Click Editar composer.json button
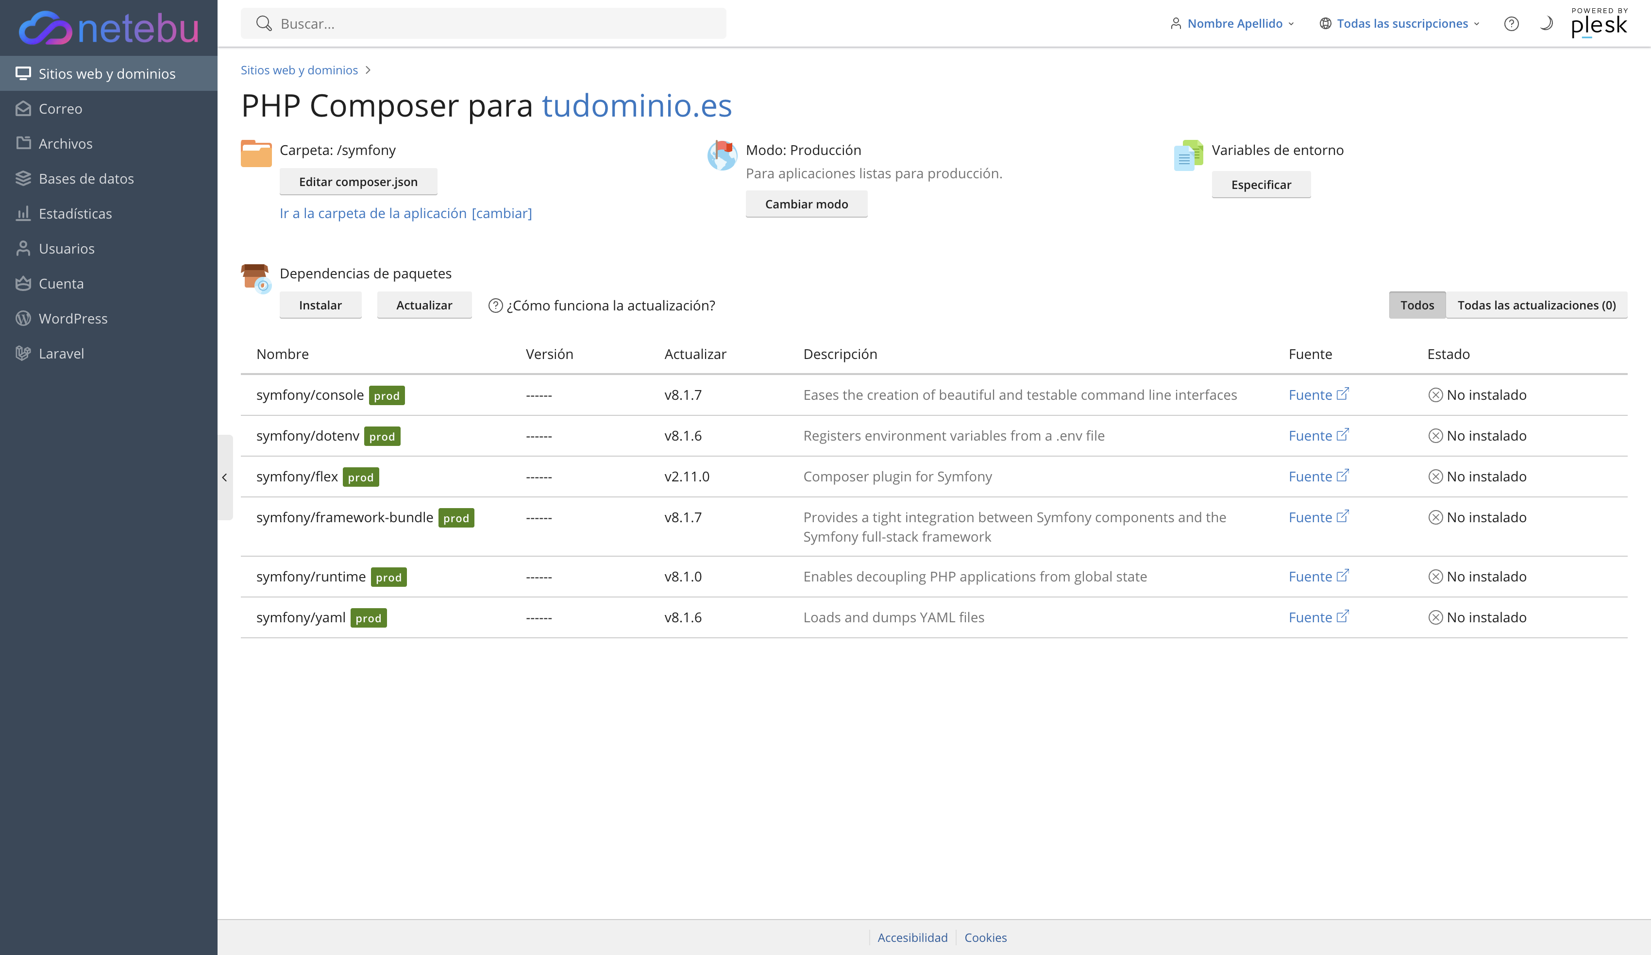This screenshot has height=955, width=1651. (x=358, y=182)
